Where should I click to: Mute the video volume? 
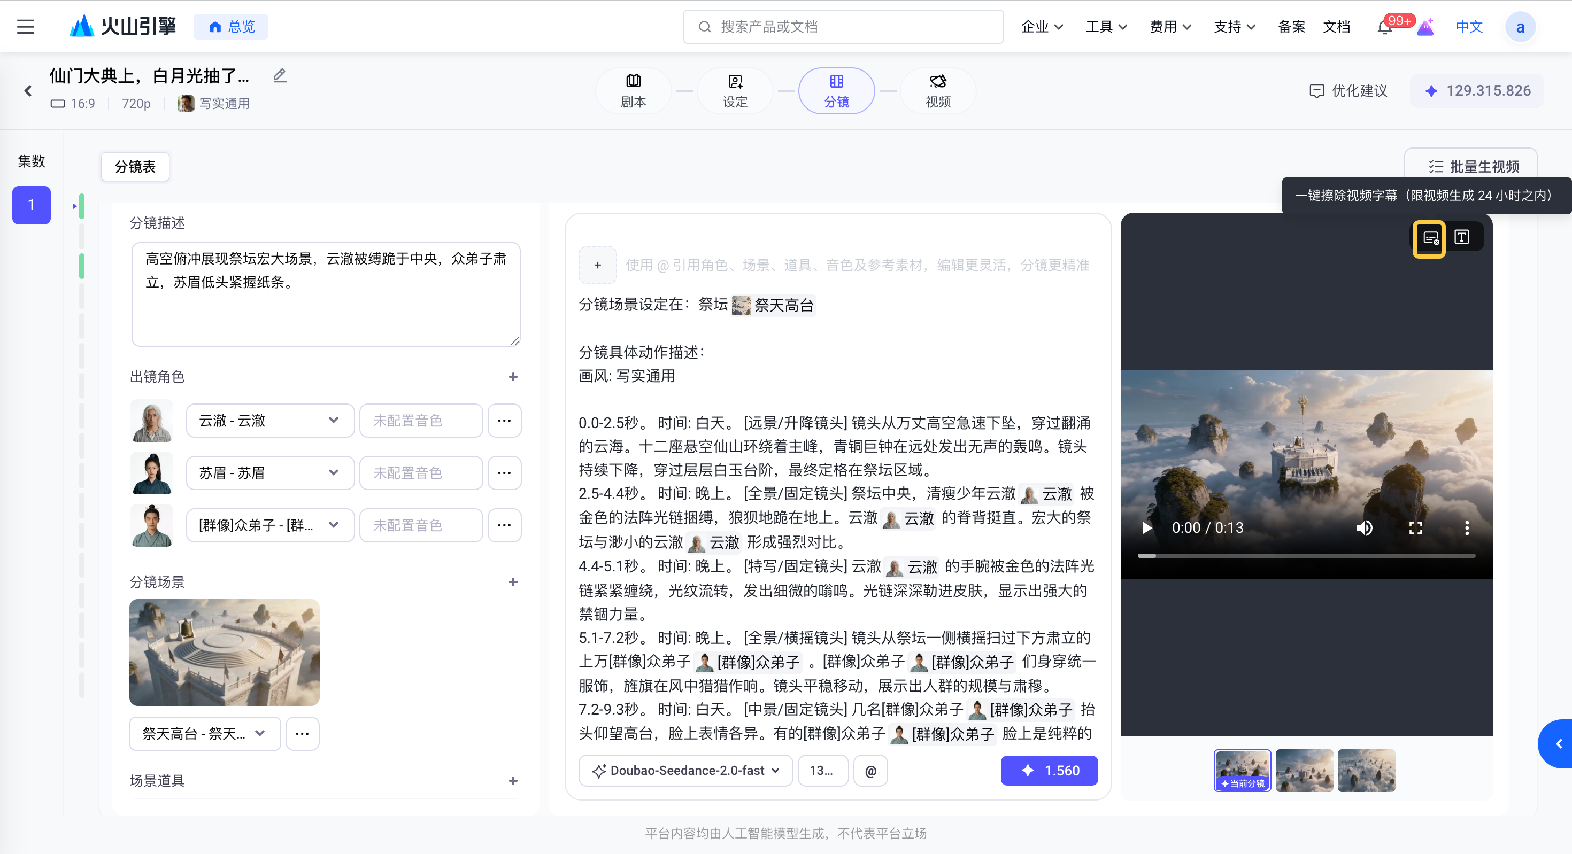pyautogui.click(x=1364, y=527)
